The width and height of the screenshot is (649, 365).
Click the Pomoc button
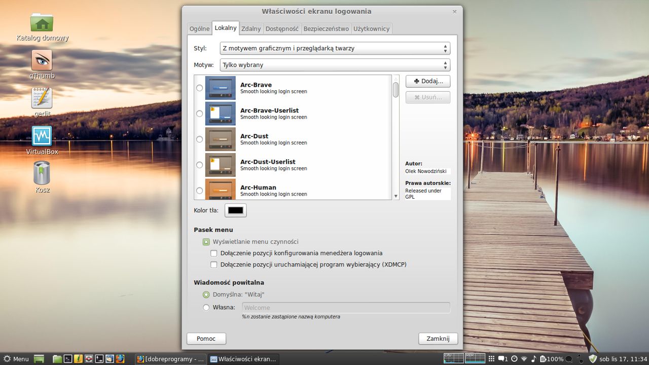(206, 339)
